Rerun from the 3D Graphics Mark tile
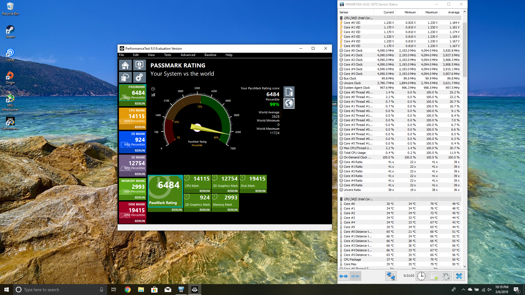This screenshot has height=295, width=525. click(x=232, y=191)
